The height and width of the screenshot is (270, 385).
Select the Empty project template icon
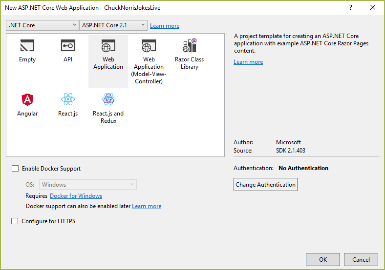point(27,46)
